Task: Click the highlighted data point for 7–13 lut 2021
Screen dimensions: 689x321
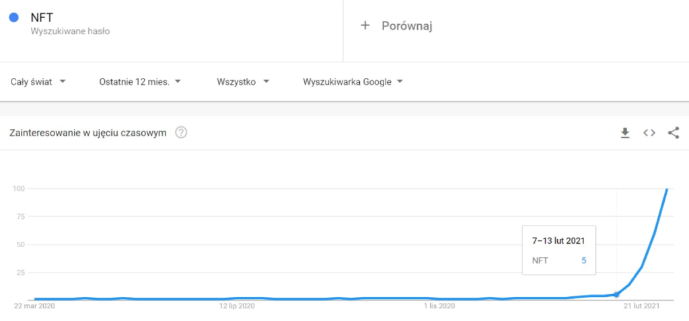Action: (616, 294)
